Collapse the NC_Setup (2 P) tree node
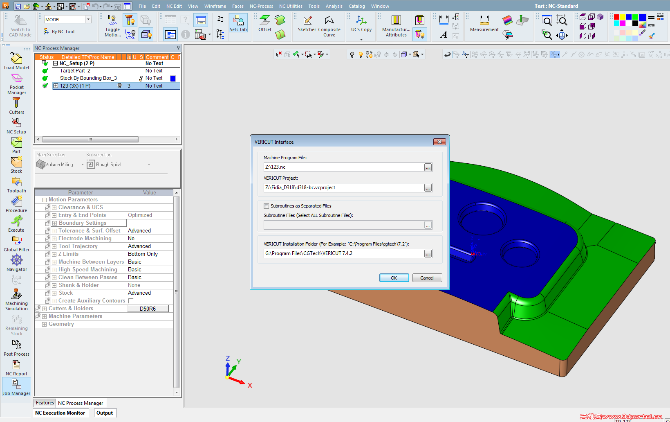This screenshot has width=670, height=422. [x=56, y=63]
